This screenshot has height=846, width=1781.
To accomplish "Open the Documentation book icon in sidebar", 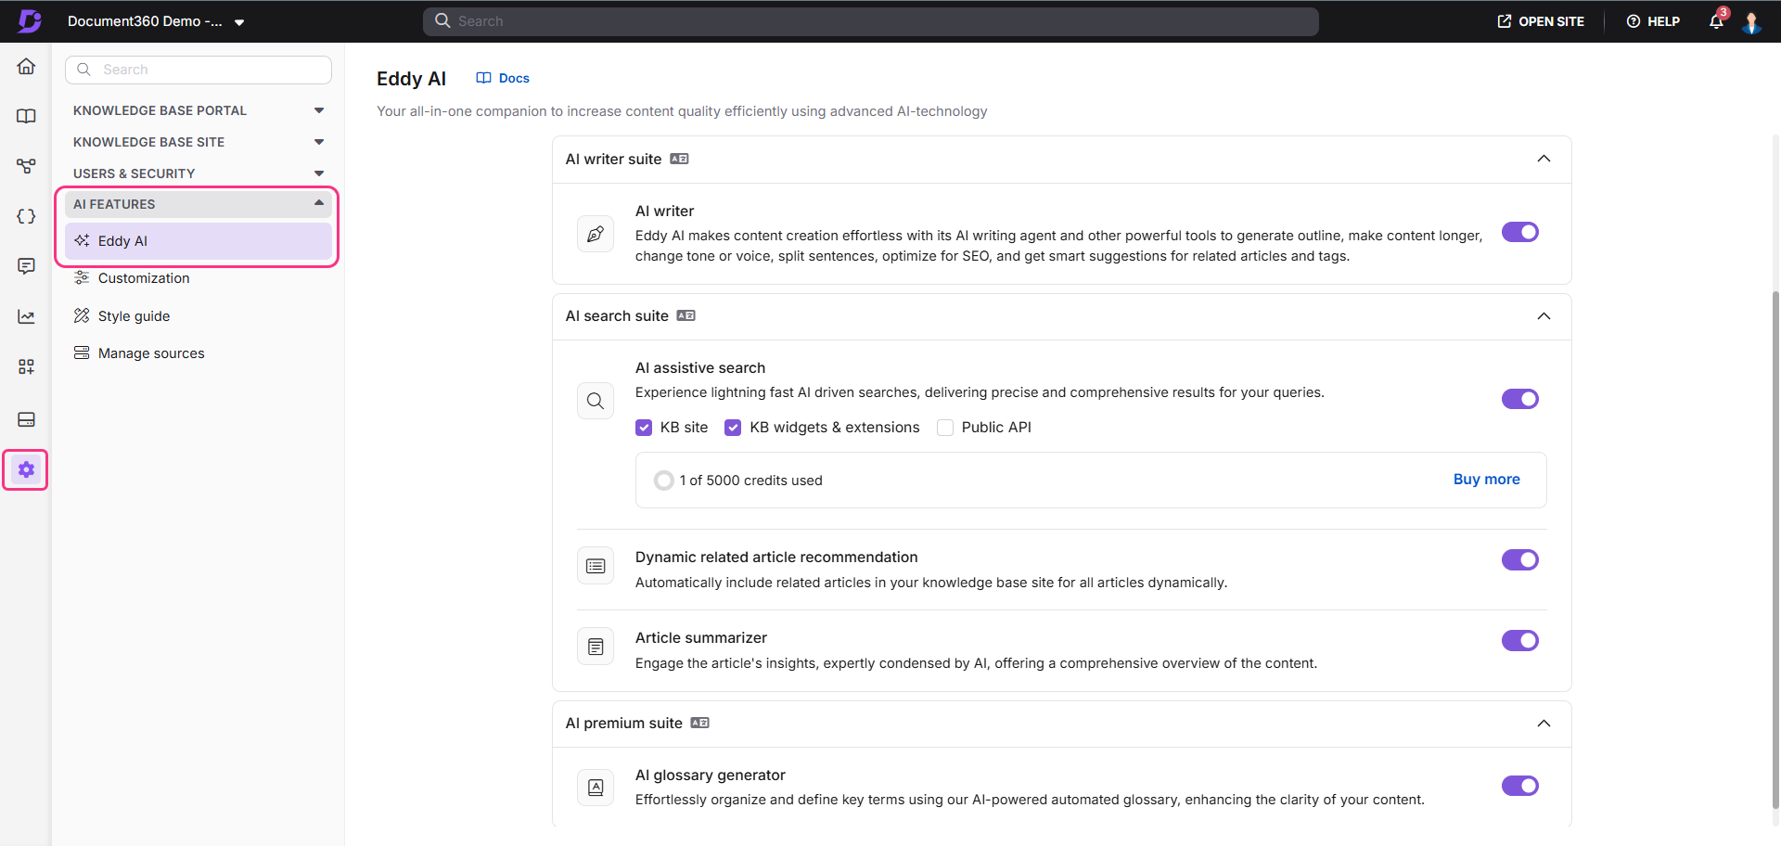I will tap(26, 116).
